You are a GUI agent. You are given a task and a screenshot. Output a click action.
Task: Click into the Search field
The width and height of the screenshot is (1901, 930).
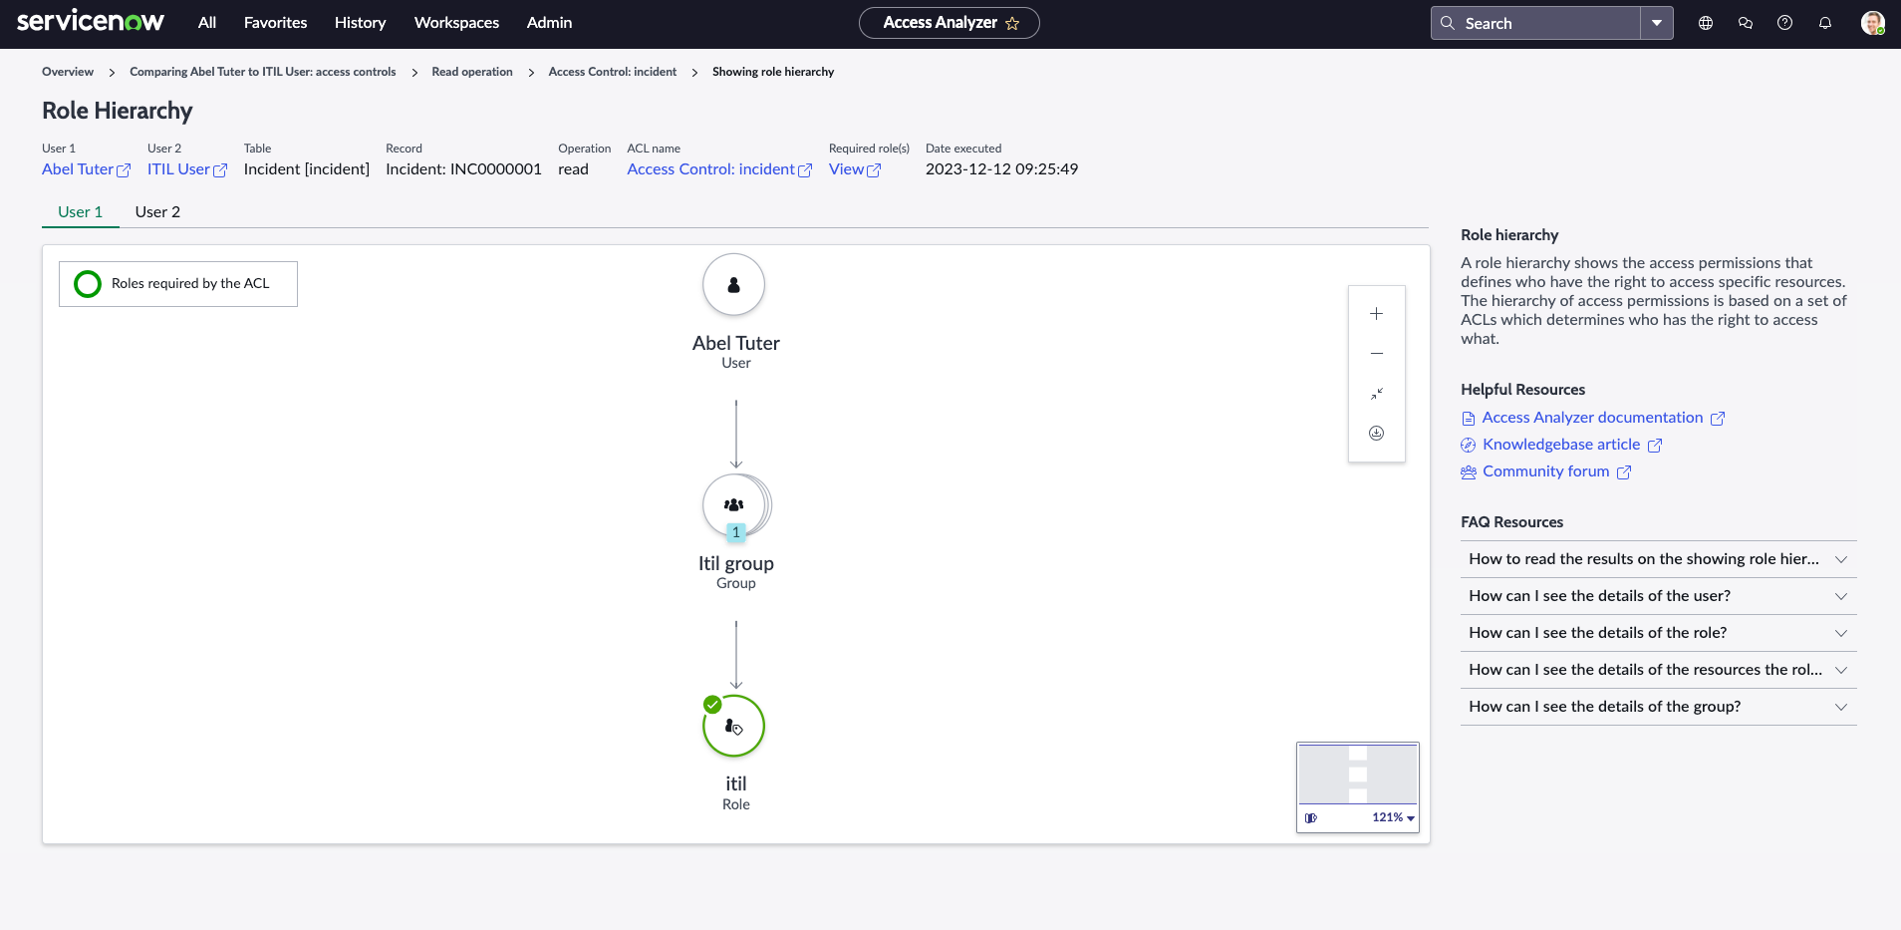(1535, 23)
